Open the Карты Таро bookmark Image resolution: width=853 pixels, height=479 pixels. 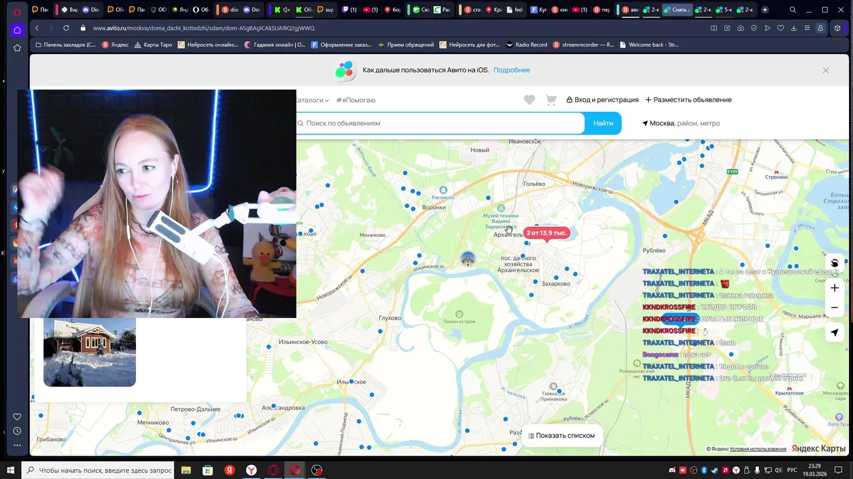click(x=153, y=45)
